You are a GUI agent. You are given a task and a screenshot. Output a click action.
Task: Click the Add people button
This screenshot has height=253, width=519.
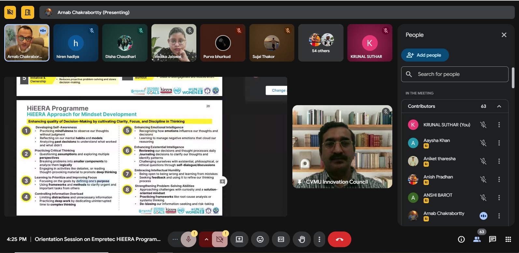click(x=425, y=55)
